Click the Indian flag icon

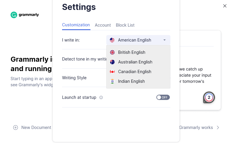click(112, 81)
